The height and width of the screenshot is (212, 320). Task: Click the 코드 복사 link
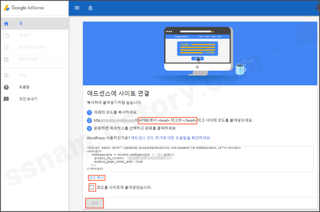(96, 177)
